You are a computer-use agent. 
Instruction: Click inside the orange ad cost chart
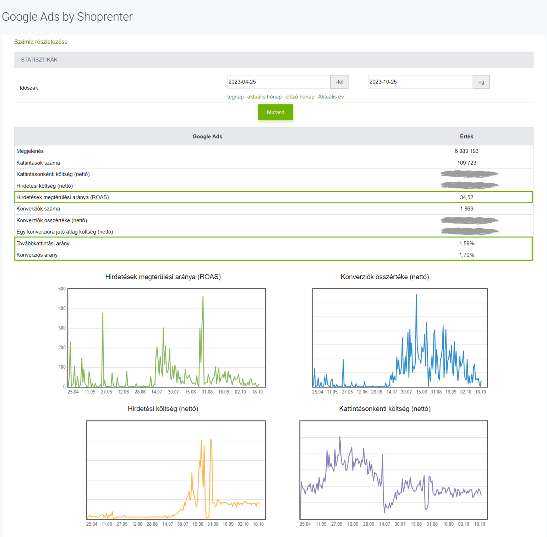click(x=176, y=470)
